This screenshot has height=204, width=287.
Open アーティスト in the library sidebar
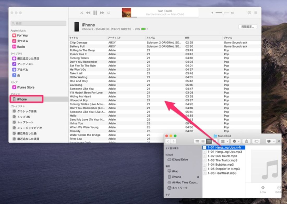(x=23, y=64)
